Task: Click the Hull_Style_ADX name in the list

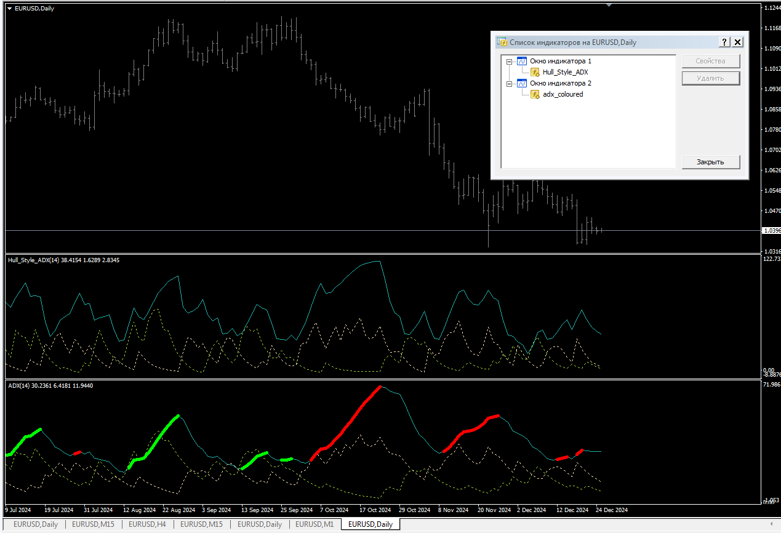Action: (565, 73)
